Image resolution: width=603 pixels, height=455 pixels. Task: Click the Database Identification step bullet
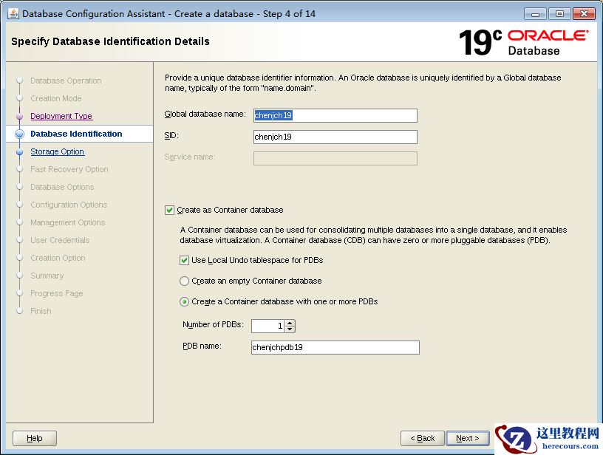click(x=20, y=134)
